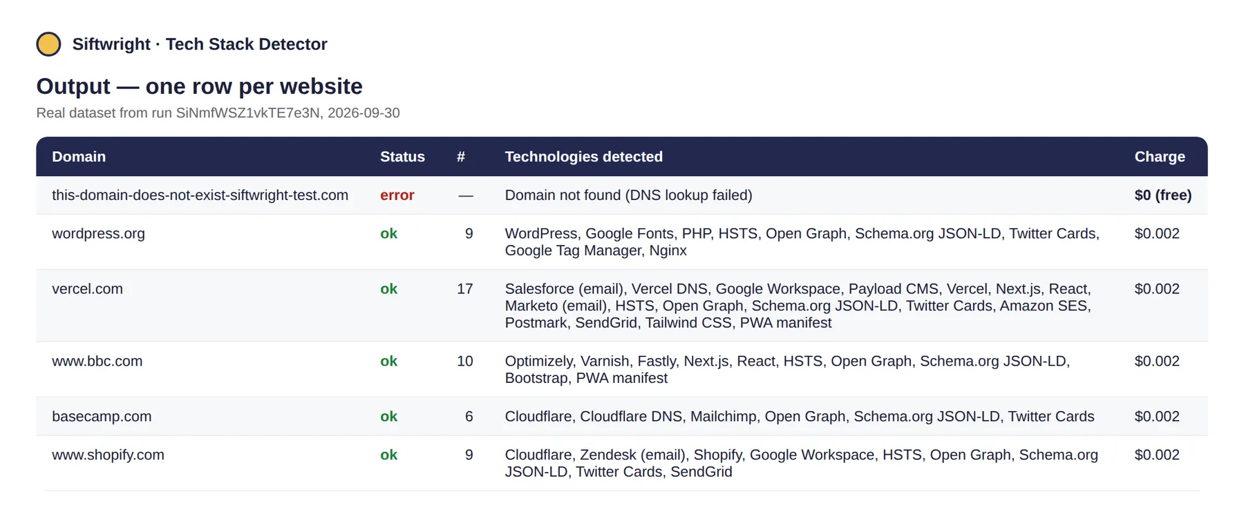Click the count 10 for www.bbc.com
Viewport: 1244px width, 523px height.
[x=465, y=362]
